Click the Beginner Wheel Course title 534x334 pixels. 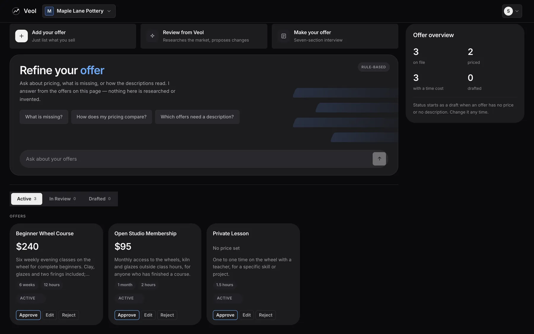pos(45,234)
